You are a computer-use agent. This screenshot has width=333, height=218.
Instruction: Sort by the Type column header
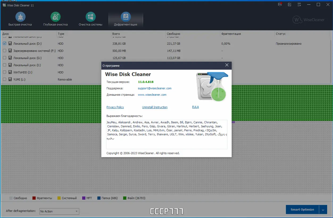(84, 34)
